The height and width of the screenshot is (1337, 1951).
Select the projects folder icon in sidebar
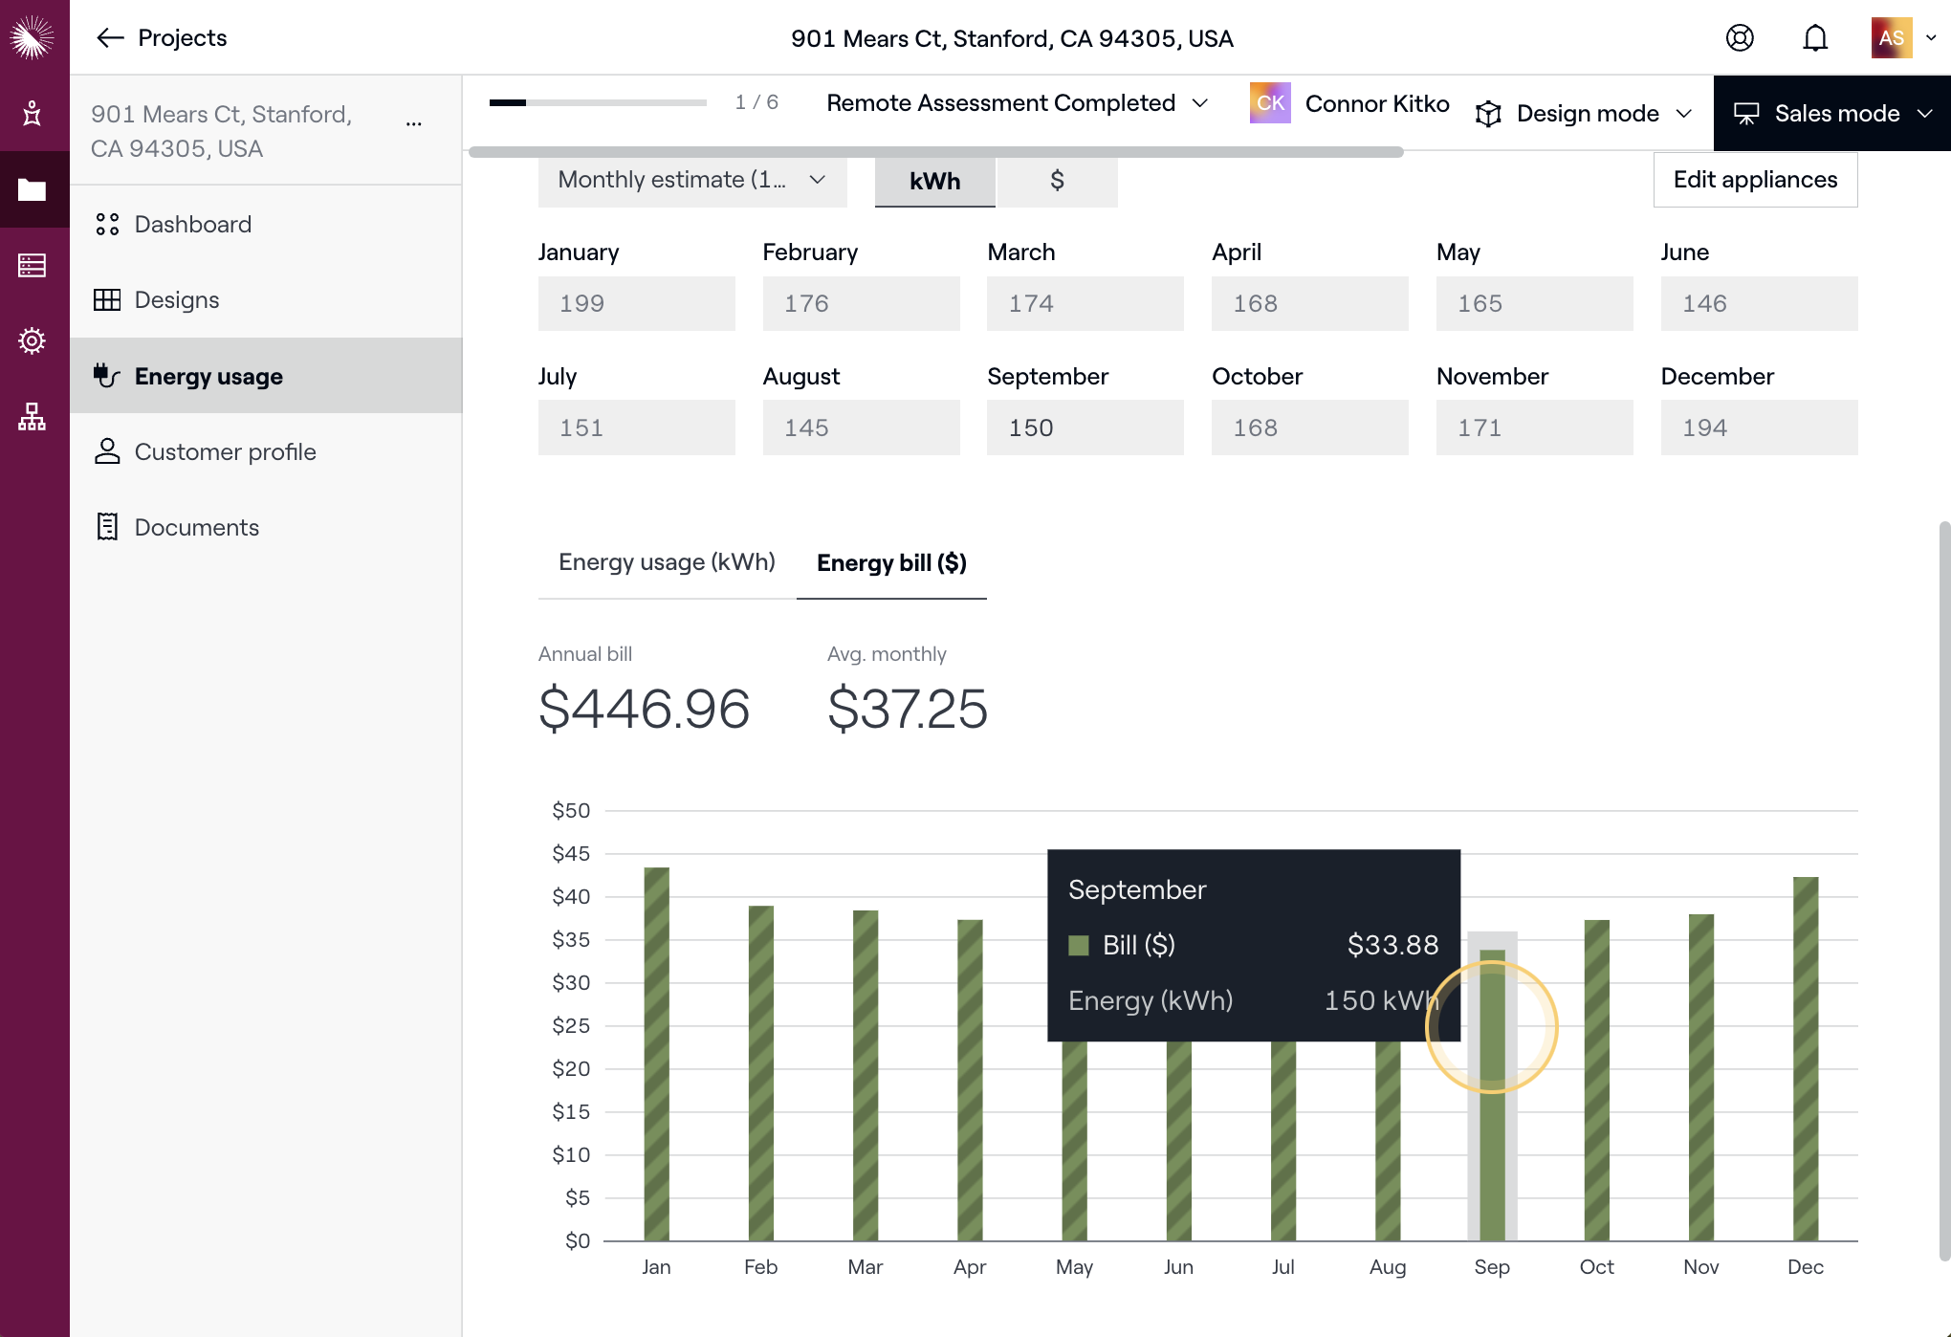[x=33, y=189]
